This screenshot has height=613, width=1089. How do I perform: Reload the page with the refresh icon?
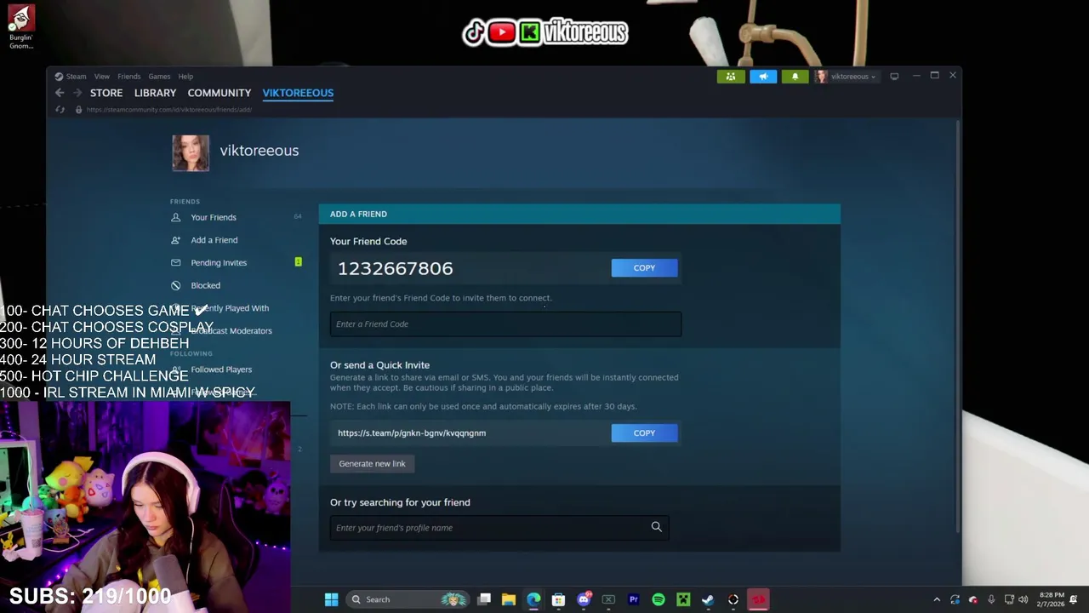(x=60, y=110)
